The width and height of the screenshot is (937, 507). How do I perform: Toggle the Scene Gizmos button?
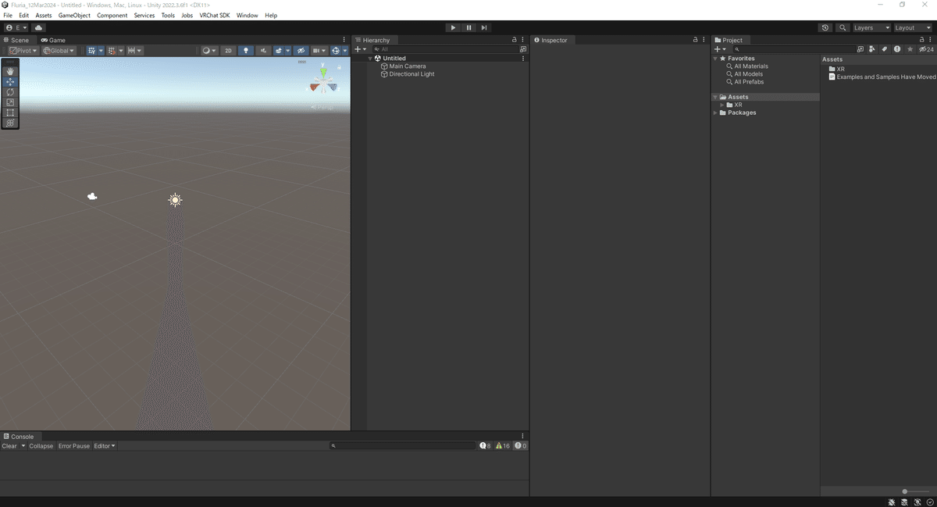(x=337, y=51)
